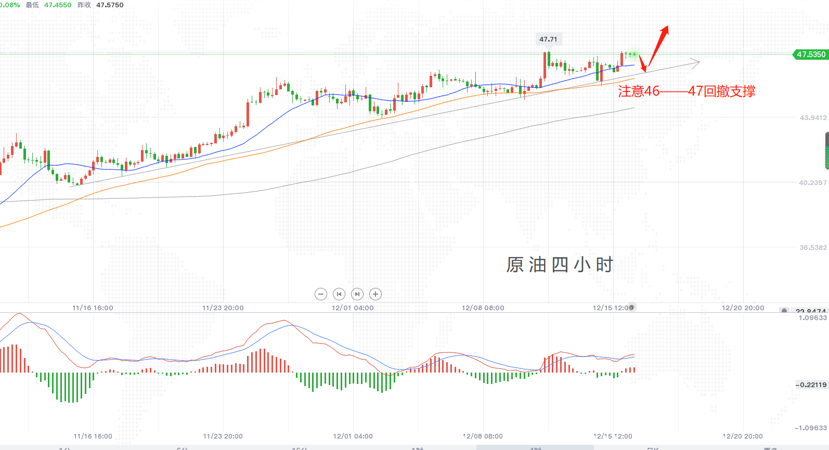Click 12/20 20:00 on the price chart time axis
The width and height of the screenshot is (829, 450).
[743, 308]
